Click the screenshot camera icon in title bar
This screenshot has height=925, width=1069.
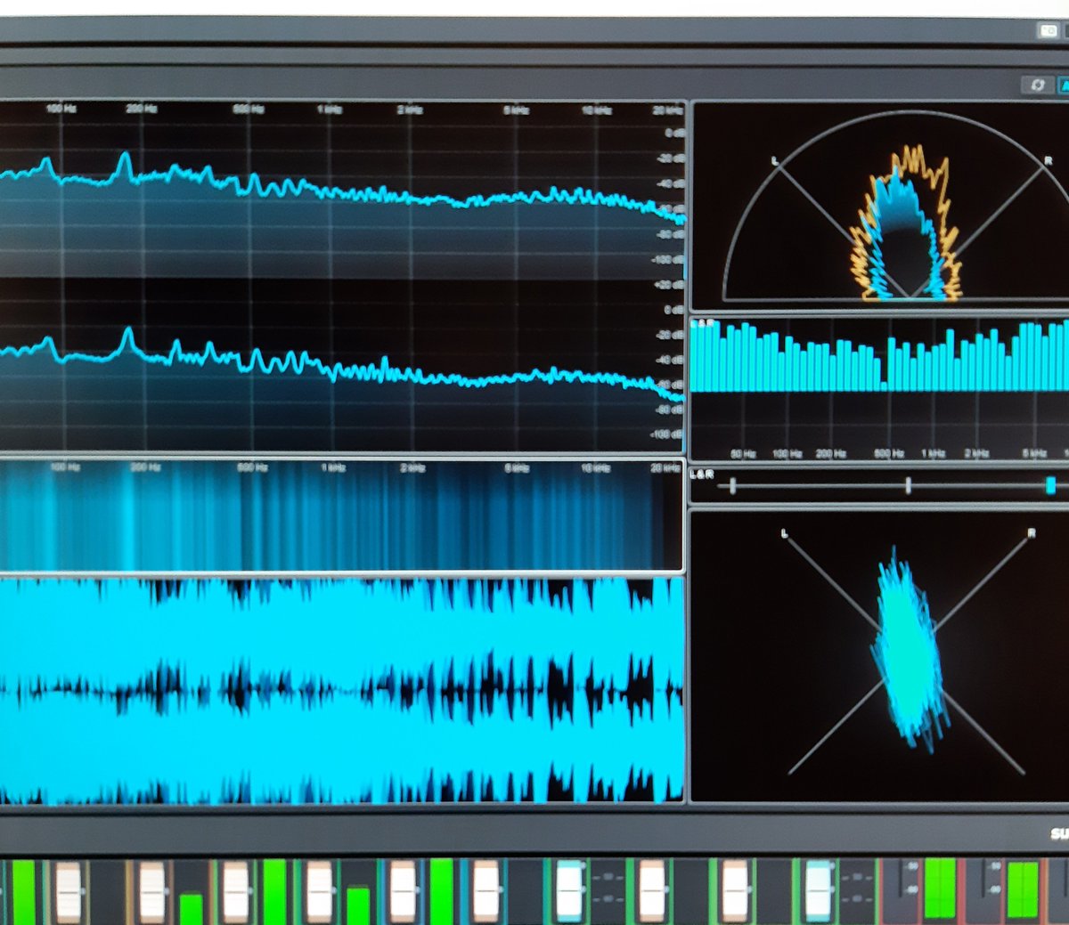coord(1049,30)
